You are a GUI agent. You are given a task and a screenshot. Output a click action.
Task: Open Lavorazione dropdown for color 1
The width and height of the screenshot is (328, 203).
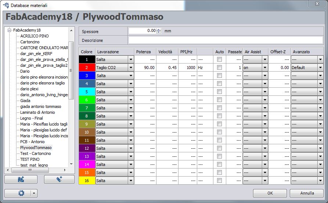click(x=131, y=59)
